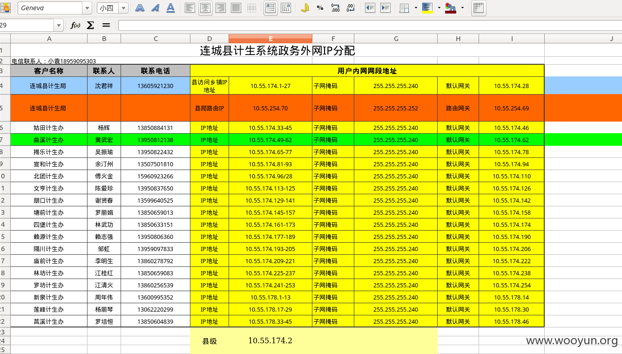Decrease the cell indent
The width and height of the screenshot is (622, 354).
click(370, 8)
